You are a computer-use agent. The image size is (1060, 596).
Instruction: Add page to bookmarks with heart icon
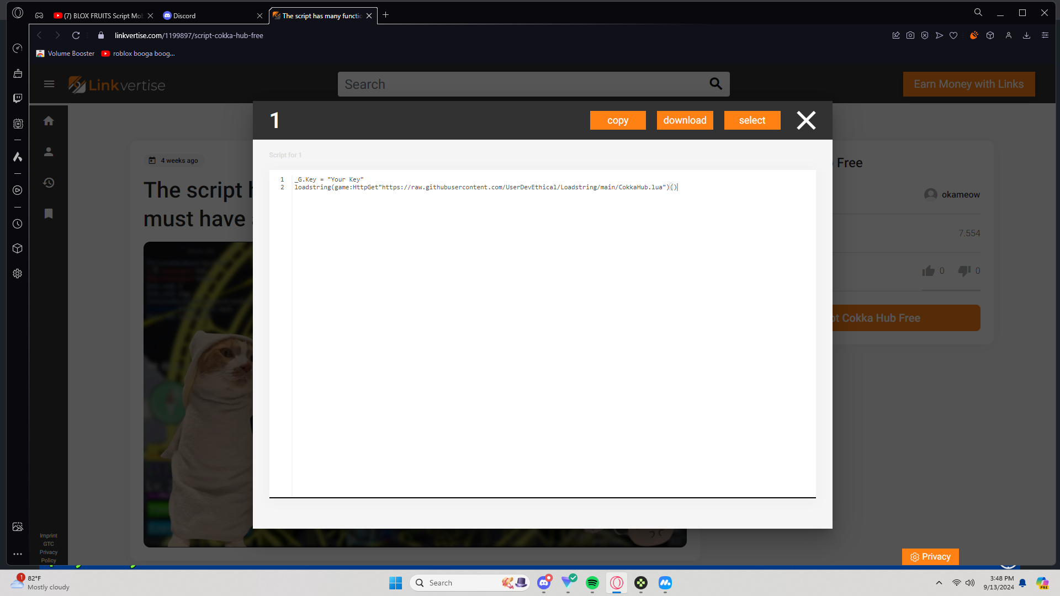953,35
